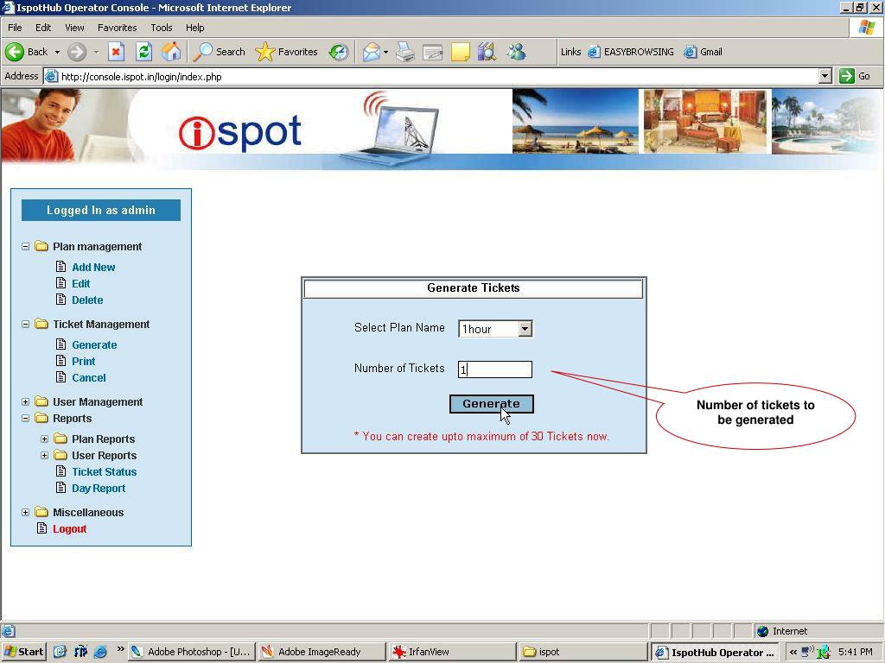
Task: Open the View menu
Action: point(74,28)
